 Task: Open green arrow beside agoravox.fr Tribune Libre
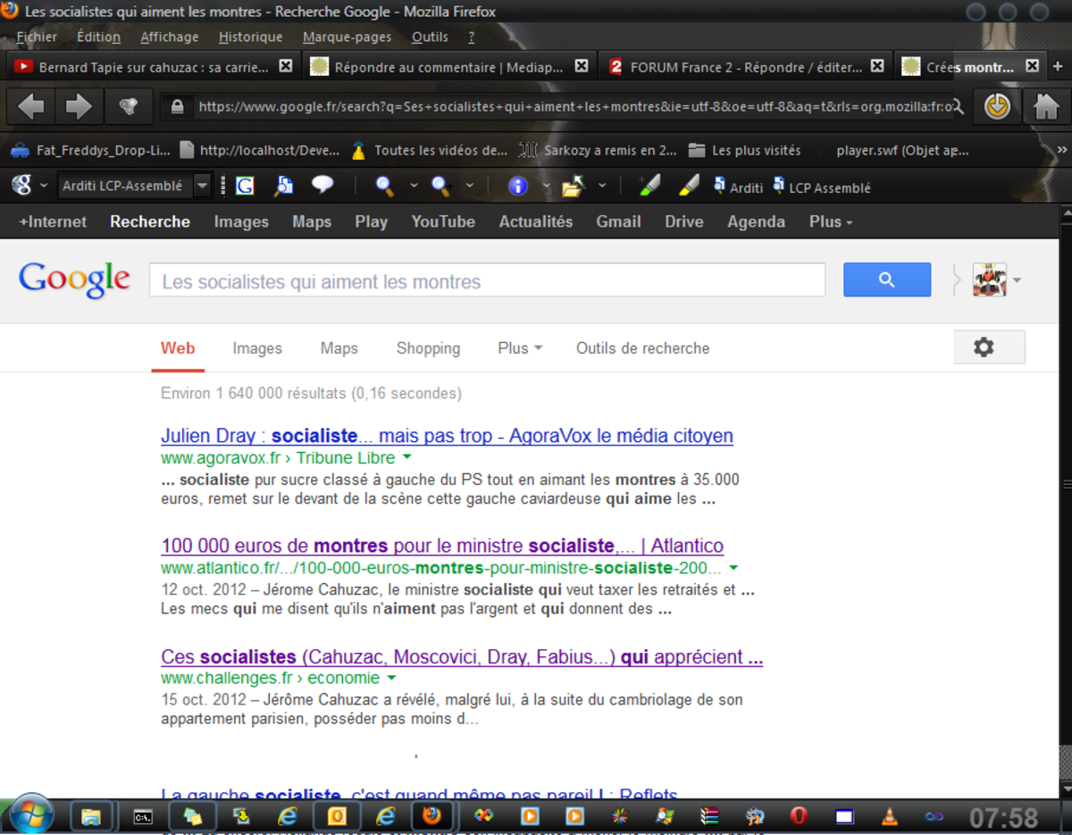coord(406,457)
